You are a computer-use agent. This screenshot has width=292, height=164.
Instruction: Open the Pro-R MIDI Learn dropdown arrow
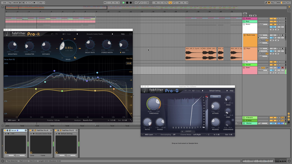(19, 120)
